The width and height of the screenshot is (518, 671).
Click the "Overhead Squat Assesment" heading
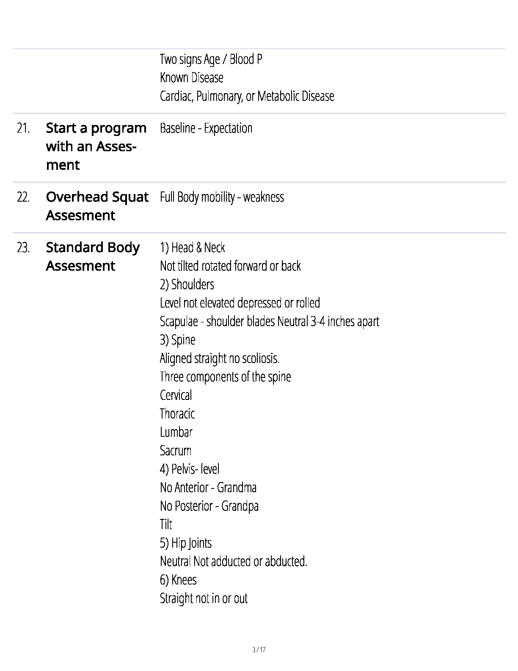click(x=97, y=206)
